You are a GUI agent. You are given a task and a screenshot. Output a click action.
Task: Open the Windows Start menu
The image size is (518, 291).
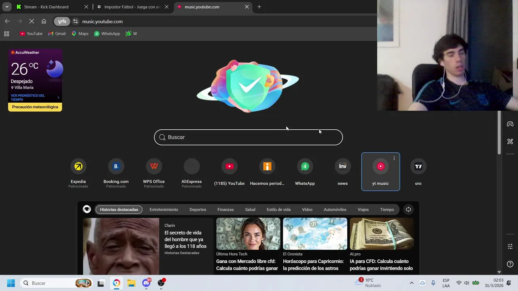(x=11, y=283)
